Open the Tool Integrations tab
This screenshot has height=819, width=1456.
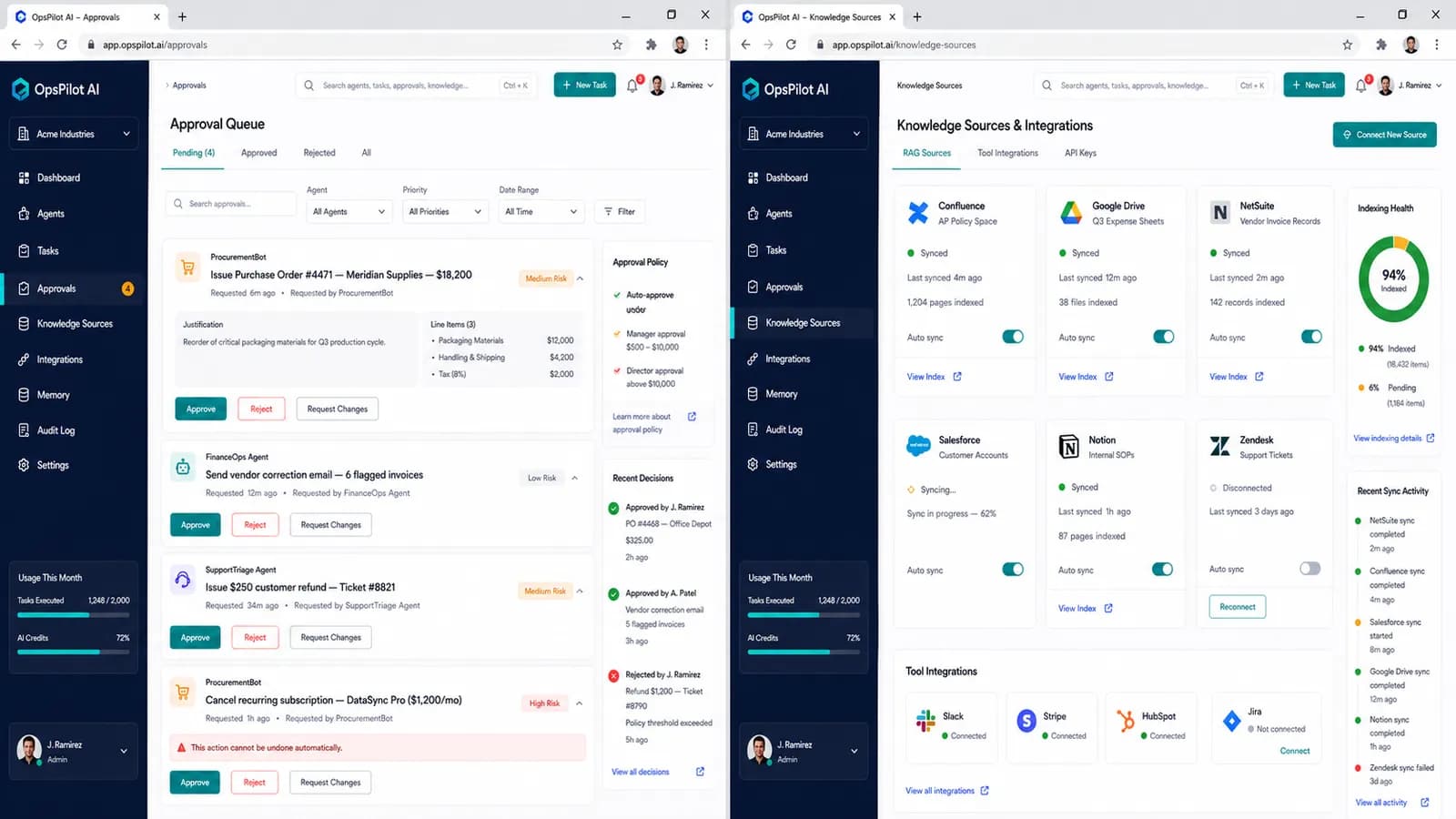(x=1007, y=153)
